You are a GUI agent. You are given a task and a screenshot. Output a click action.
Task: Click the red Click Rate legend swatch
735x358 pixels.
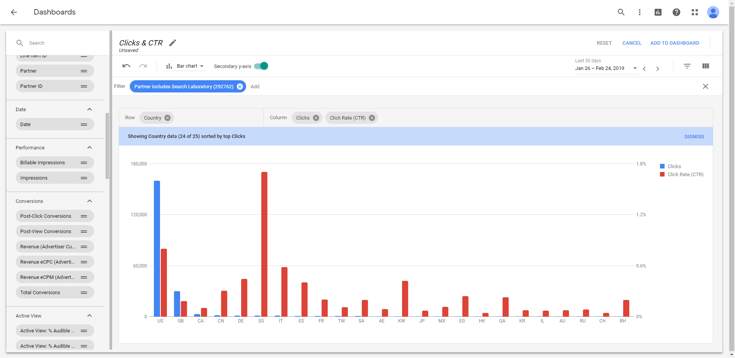point(662,175)
